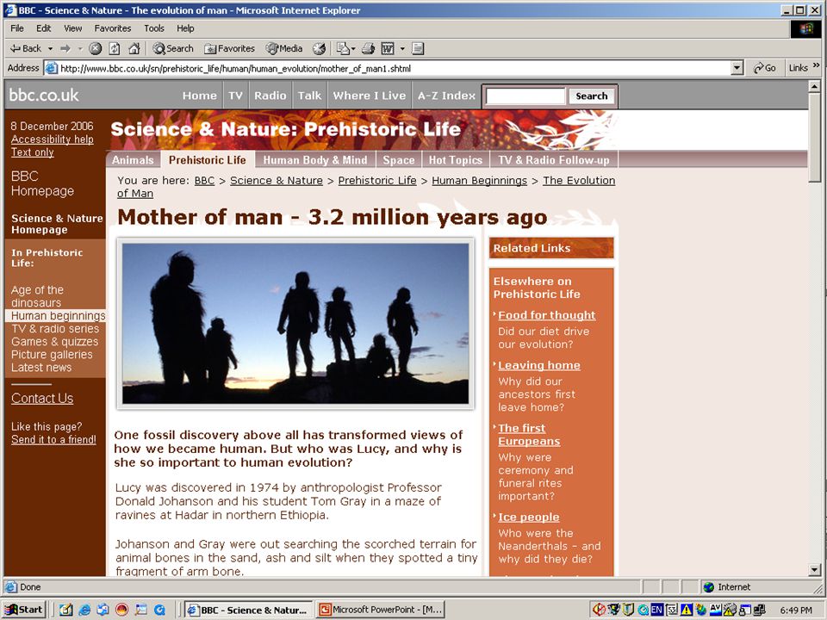Click the page icon in address bar
This screenshot has width=827, height=620.
51,68
